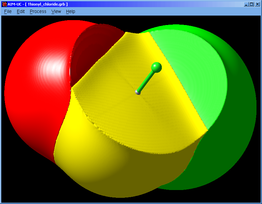The width and height of the screenshot is (262, 204).
Task: Open the Process menu
Action: click(38, 11)
